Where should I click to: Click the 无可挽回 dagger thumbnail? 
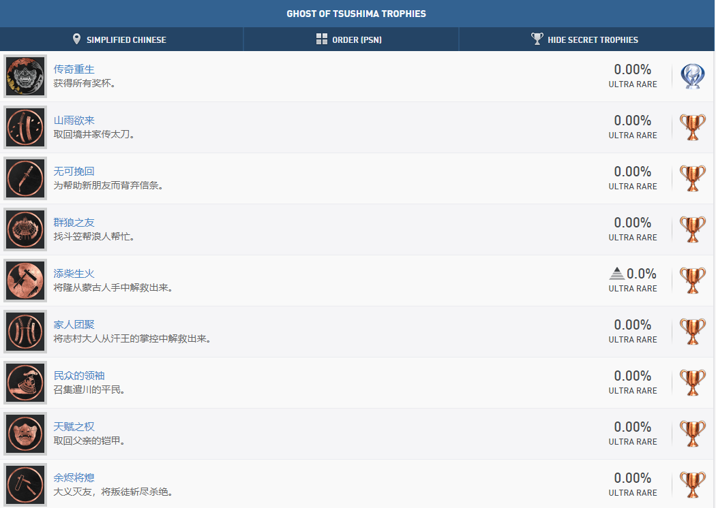pos(25,178)
